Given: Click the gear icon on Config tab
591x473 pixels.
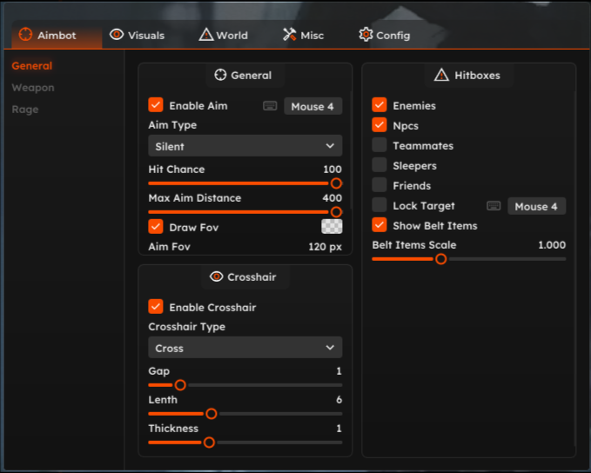Looking at the screenshot, I should [x=366, y=35].
